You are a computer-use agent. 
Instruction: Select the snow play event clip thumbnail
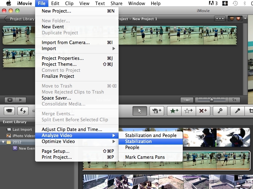200,137
